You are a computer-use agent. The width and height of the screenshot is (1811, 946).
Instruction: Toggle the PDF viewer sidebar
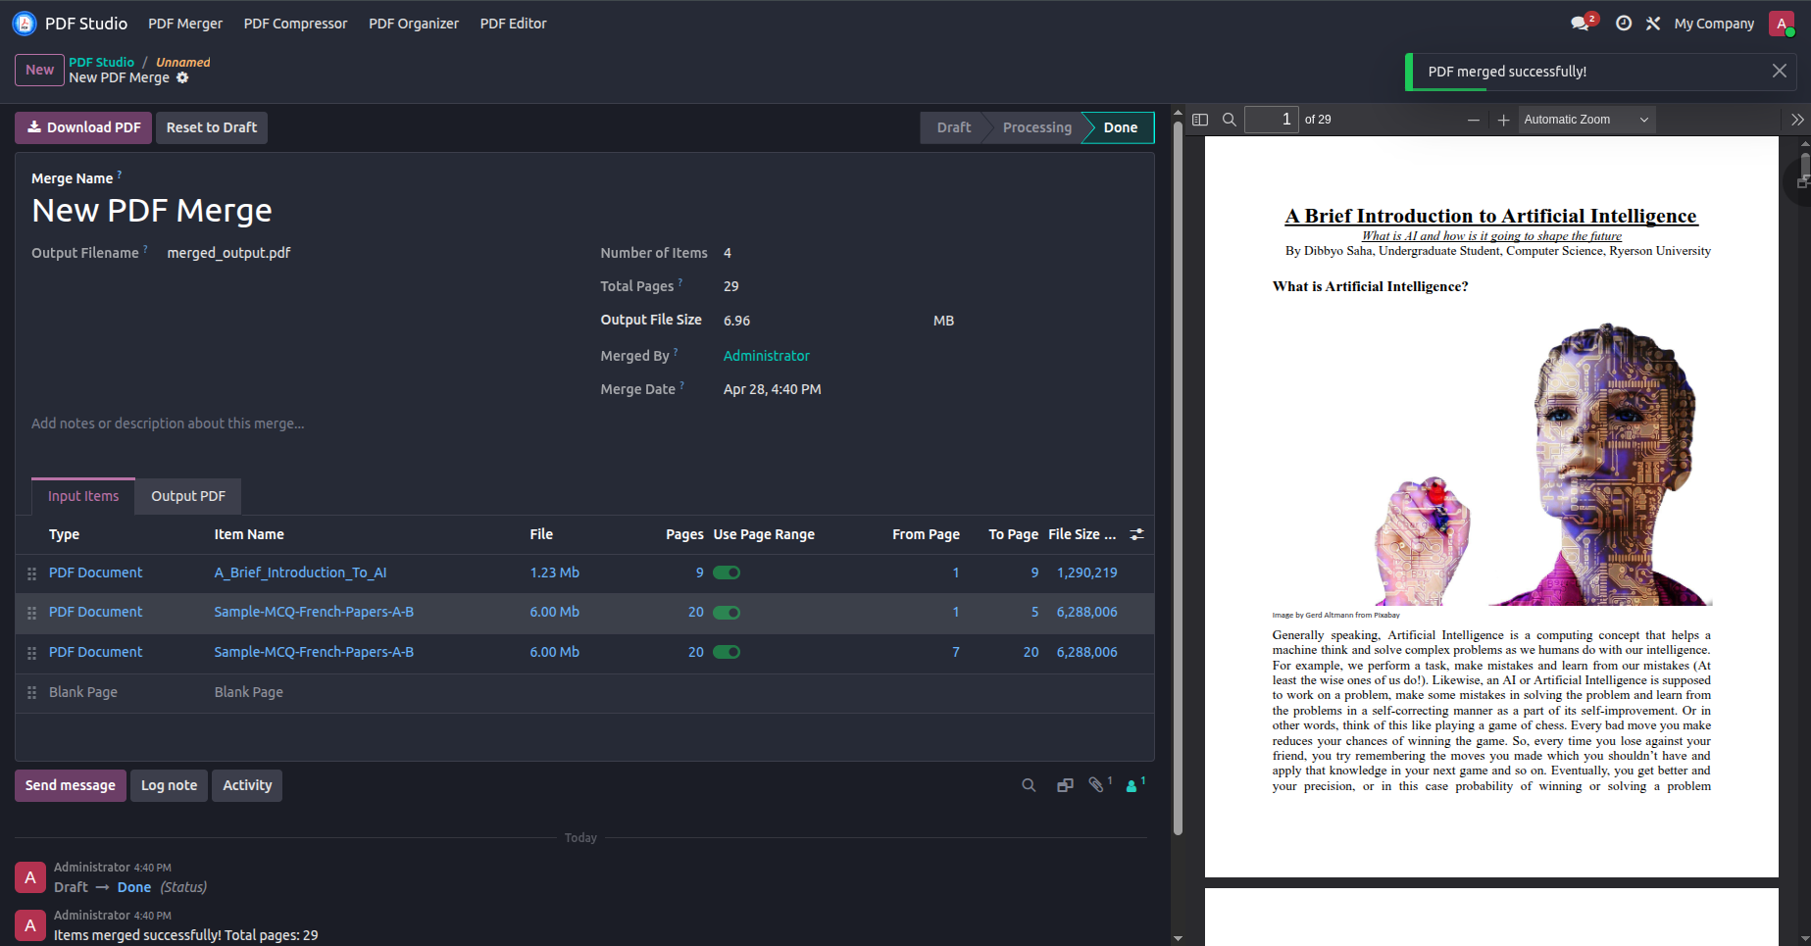pyautogui.click(x=1200, y=120)
